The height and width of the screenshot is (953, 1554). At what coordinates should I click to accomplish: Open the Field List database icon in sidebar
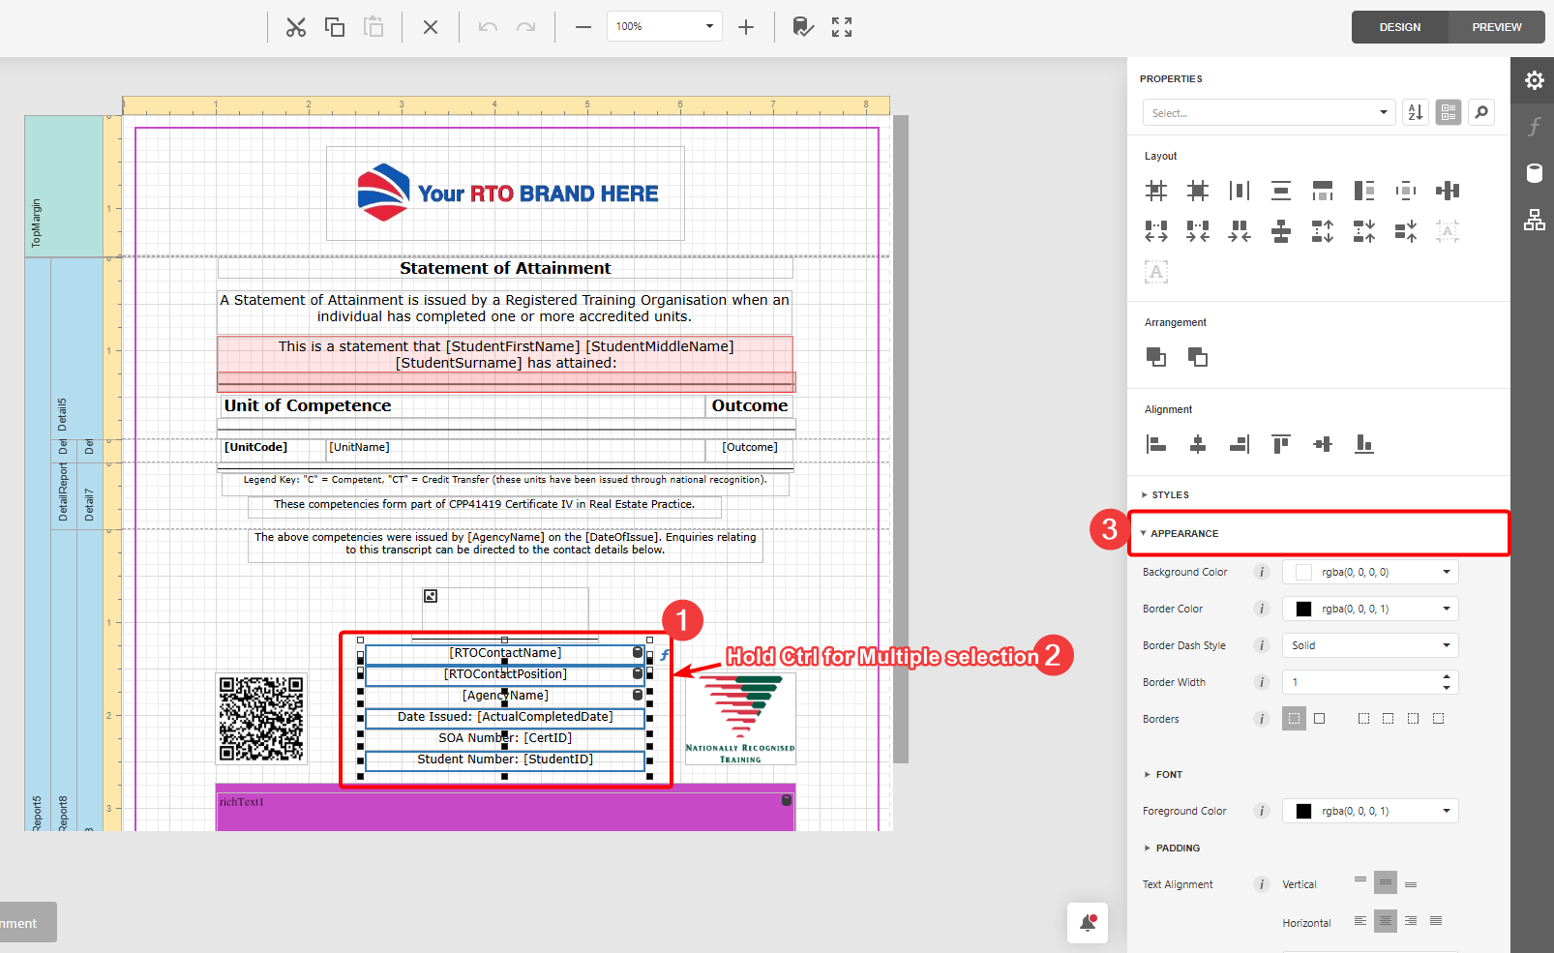(1534, 173)
